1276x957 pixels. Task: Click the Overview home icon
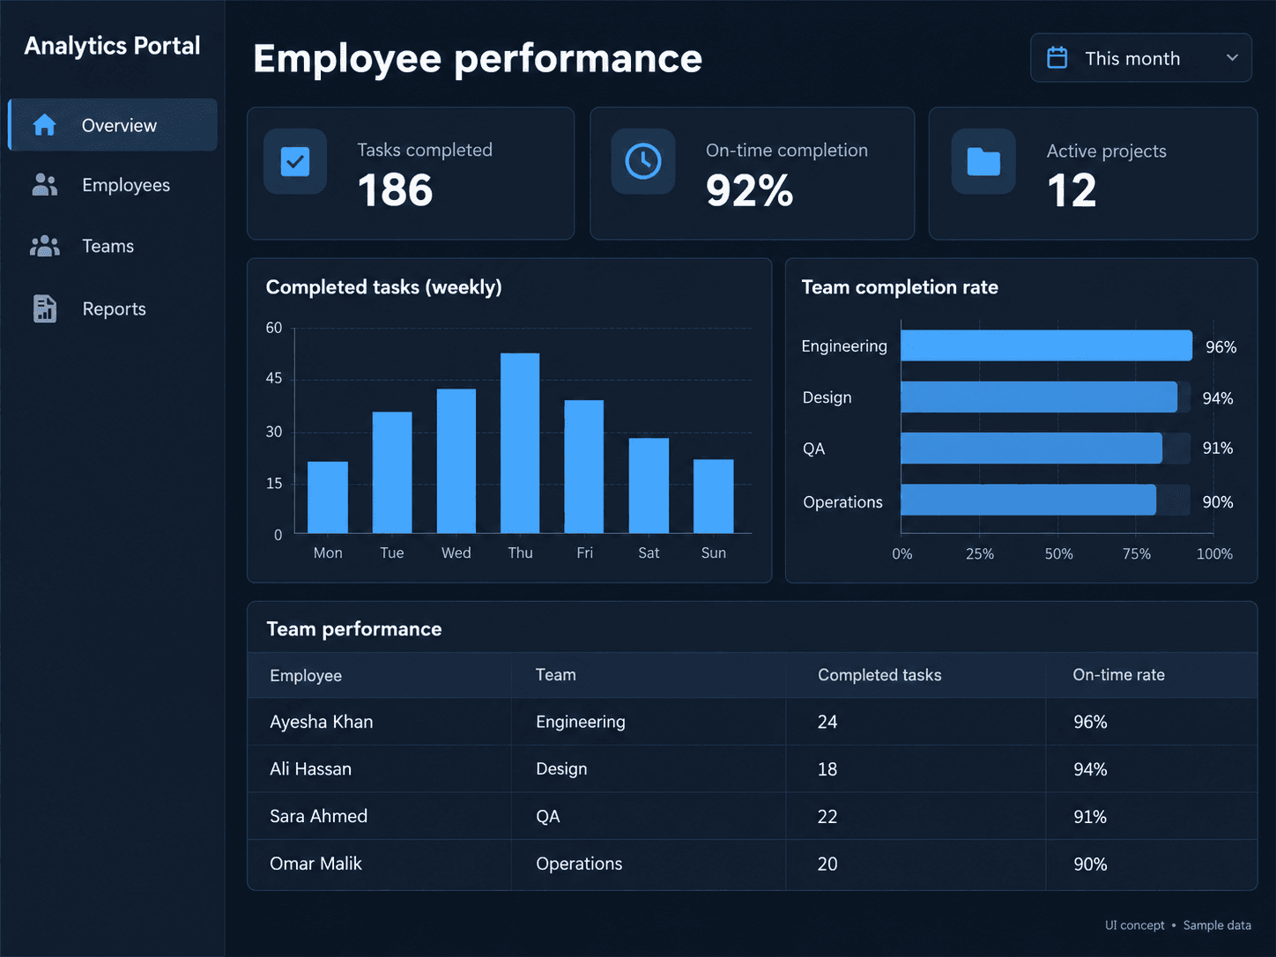coord(44,125)
